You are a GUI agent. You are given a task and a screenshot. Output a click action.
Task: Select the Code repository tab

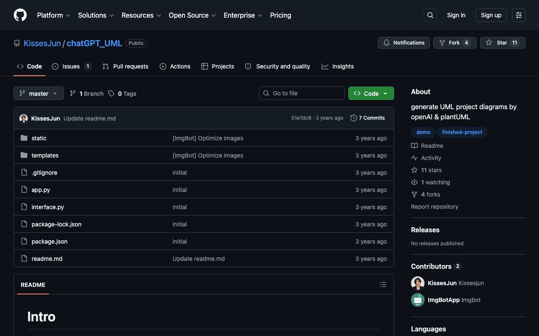[x=29, y=66]
